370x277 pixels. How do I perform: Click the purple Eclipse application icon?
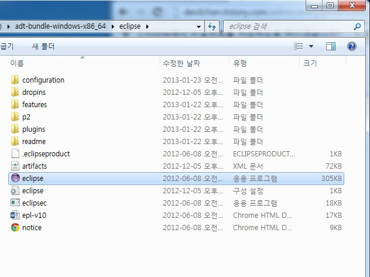15,178
